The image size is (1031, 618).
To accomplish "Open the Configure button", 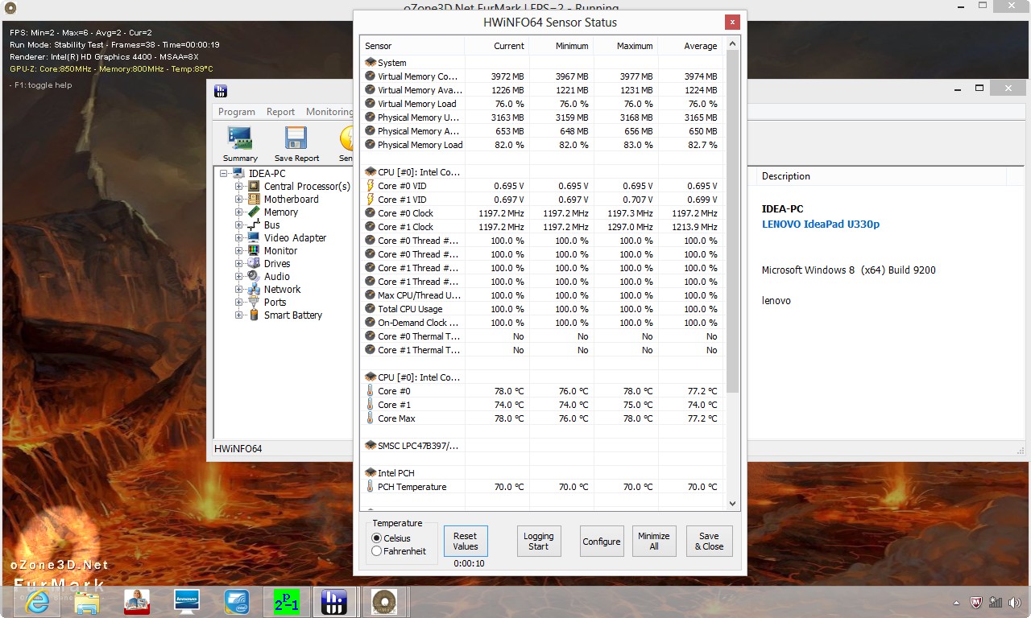I will (602, 542).
